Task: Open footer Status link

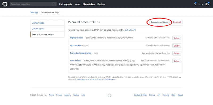Action: pos(76,95)
